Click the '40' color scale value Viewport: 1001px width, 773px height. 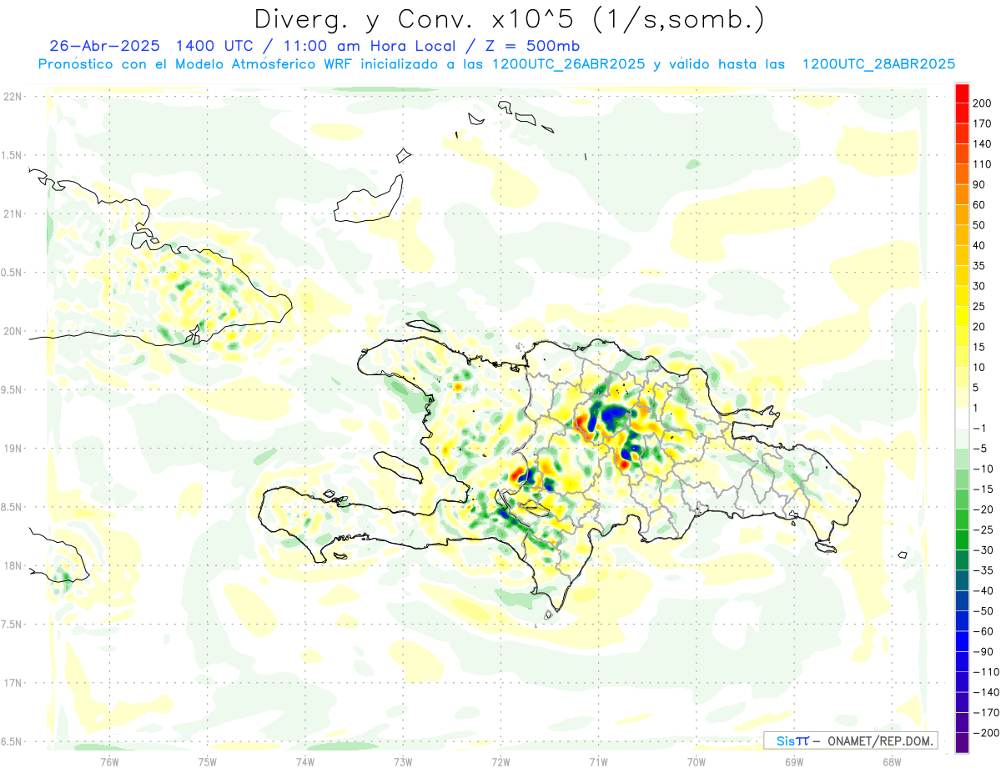click(x=980, y=245)
